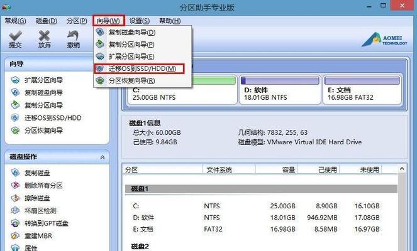Image resolution: width=417 pixels, height=251 pixels.
Task: Click 转换到GPT磁盘 link
Action: click(47, 223)
